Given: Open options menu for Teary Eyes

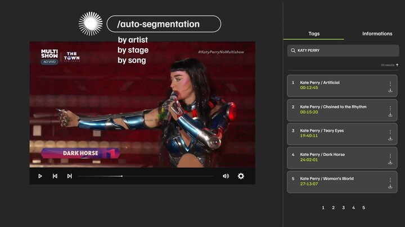Looking at the screenshot, I should click(390, 132).
